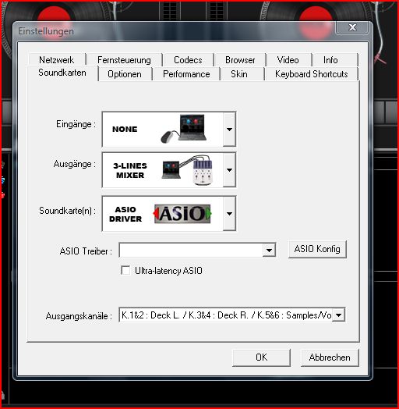Image resolution: width=399 pixels, height=409 pixels.
Task: Open the Soundkarte(n) dropdown arrow
Action: [x=229, y=213]
